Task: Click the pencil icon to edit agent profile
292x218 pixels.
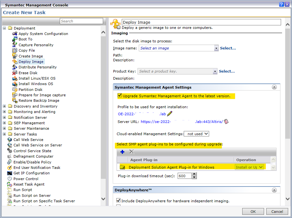Action: click(x=170, y=113)
